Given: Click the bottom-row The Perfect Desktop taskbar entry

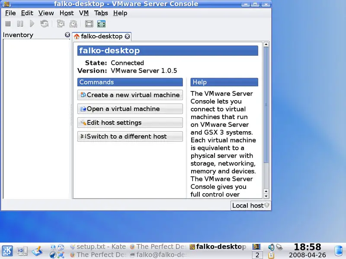Looking at the screenshot, I should [x=98, y=255].
